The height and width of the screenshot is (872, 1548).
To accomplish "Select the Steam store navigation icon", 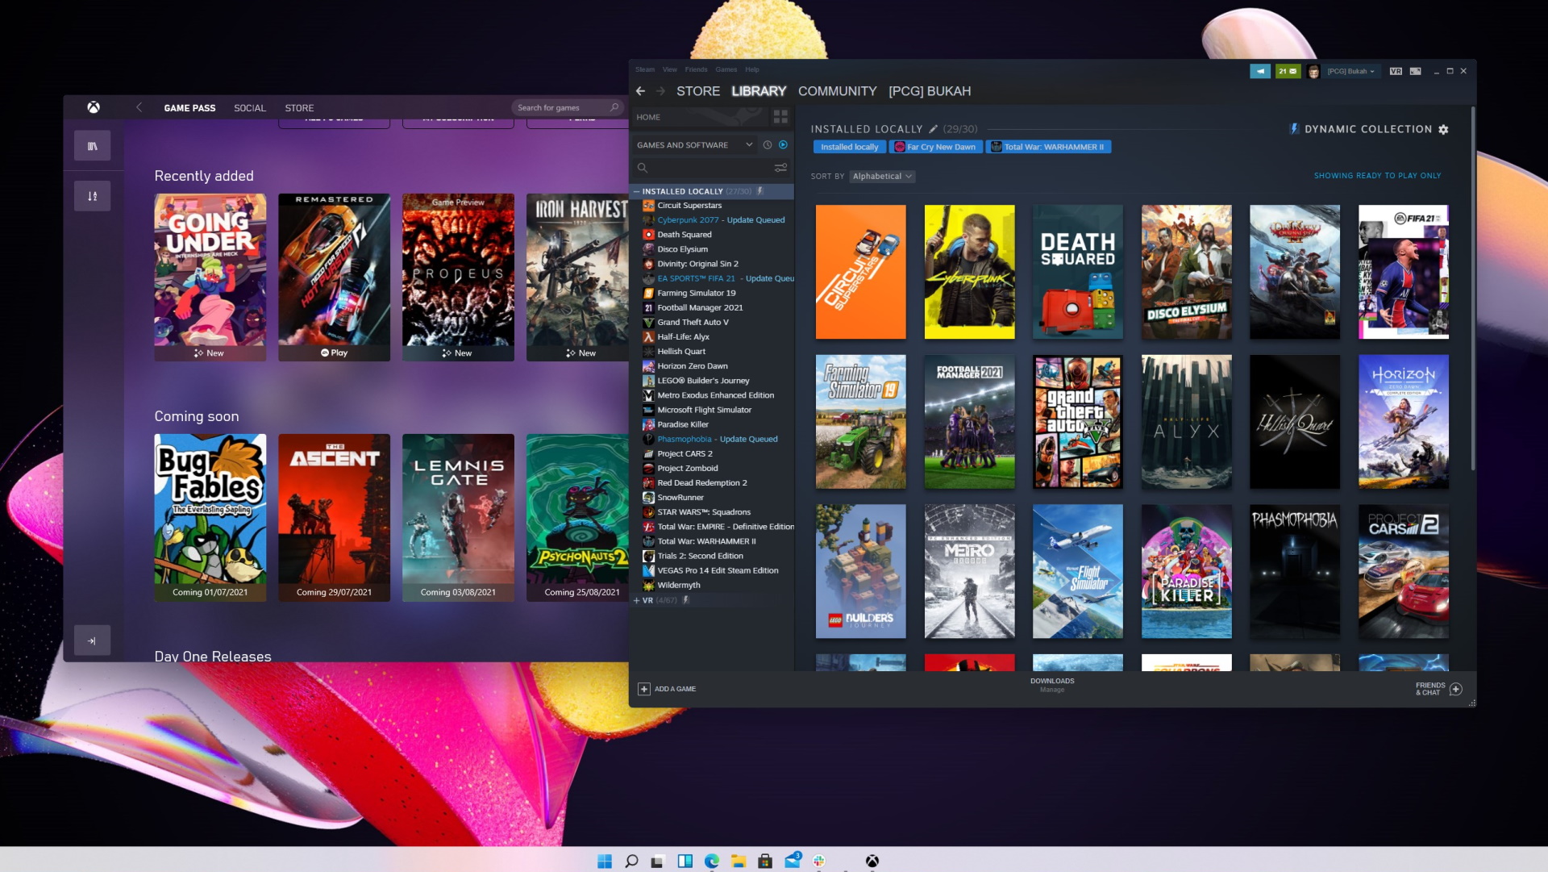I will pos(697,90).
